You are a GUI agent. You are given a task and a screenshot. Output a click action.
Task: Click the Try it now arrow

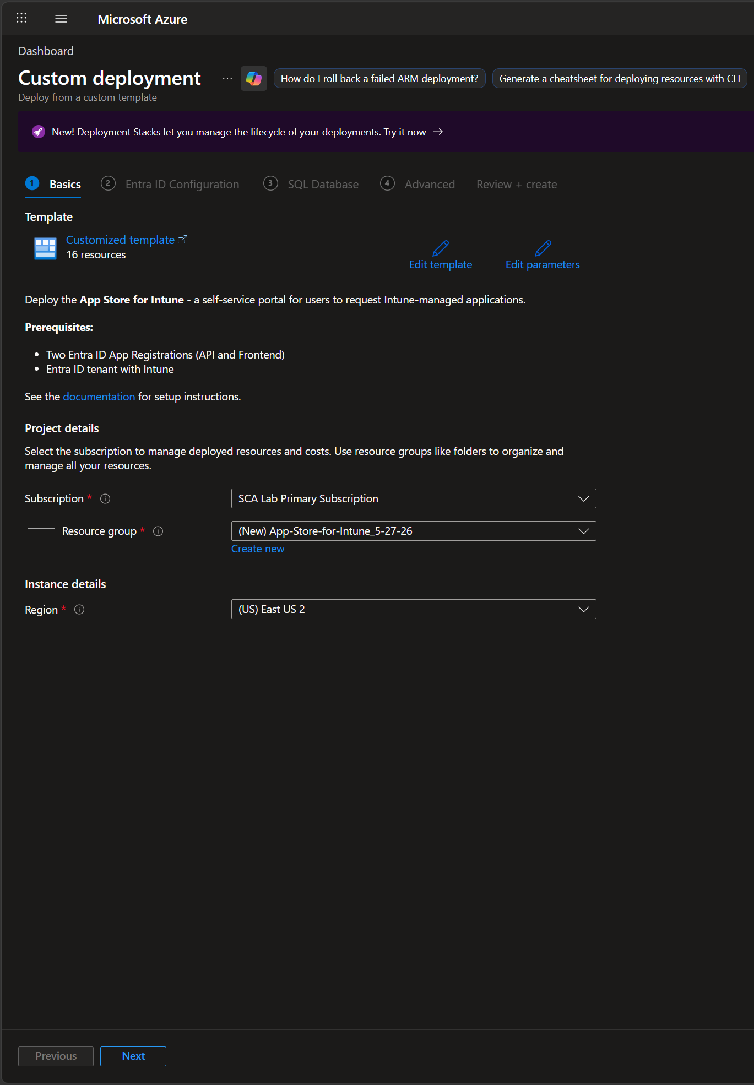(438, 132)
